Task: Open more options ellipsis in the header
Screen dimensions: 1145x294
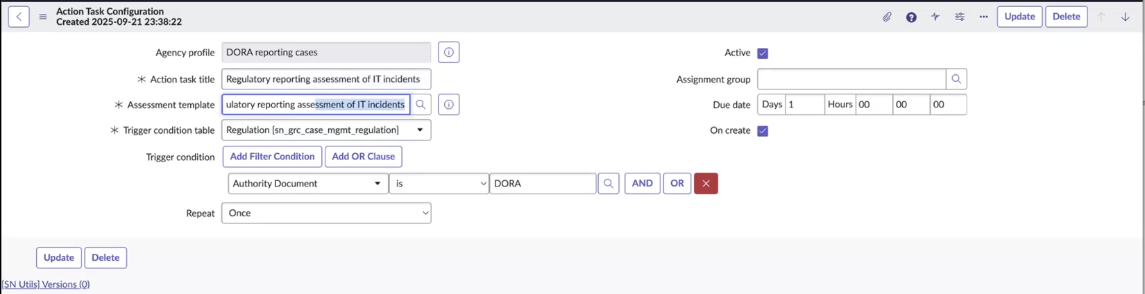Action: pyautogui.click(x=983, y=17)
